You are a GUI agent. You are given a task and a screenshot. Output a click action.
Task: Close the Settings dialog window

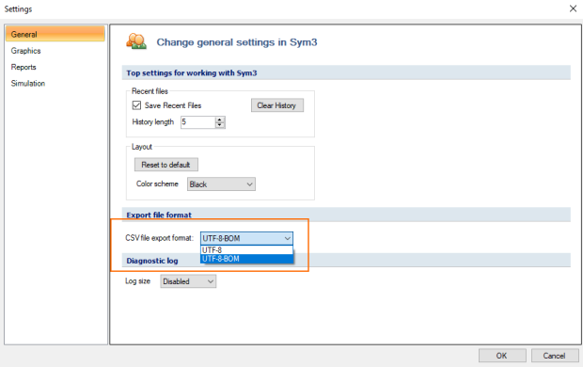pos(573,8)
